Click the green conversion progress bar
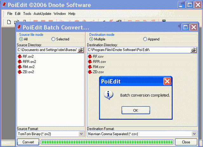This screenshot has width=203, height=147. click(107, 142)
